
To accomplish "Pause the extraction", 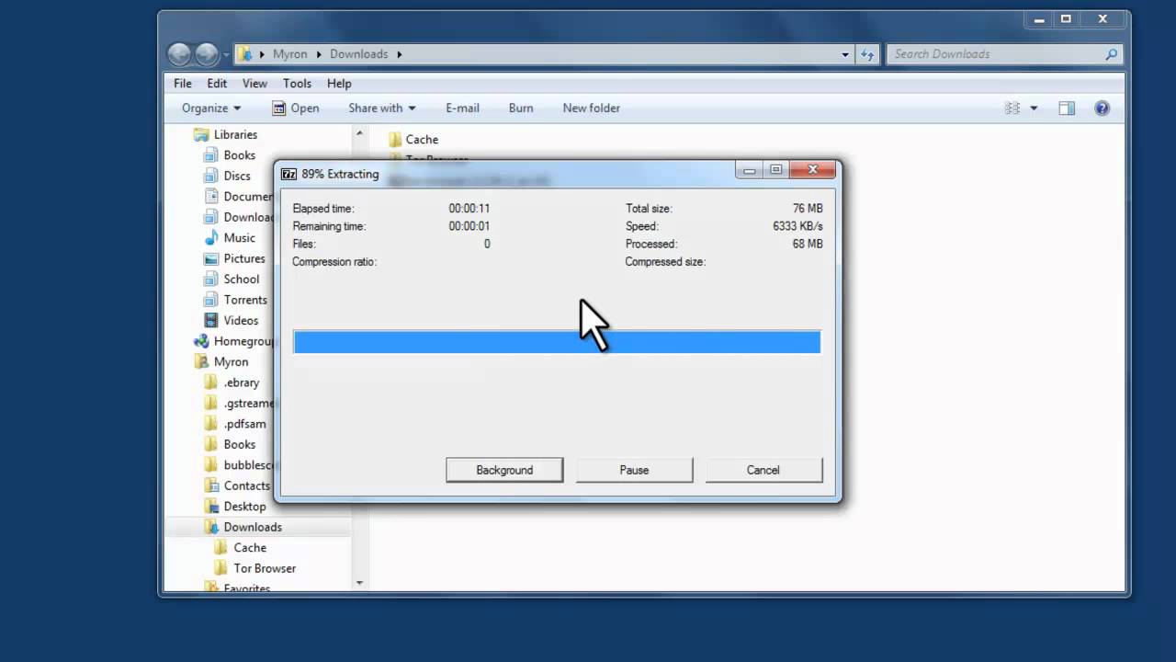I will [x=634, y=470].
